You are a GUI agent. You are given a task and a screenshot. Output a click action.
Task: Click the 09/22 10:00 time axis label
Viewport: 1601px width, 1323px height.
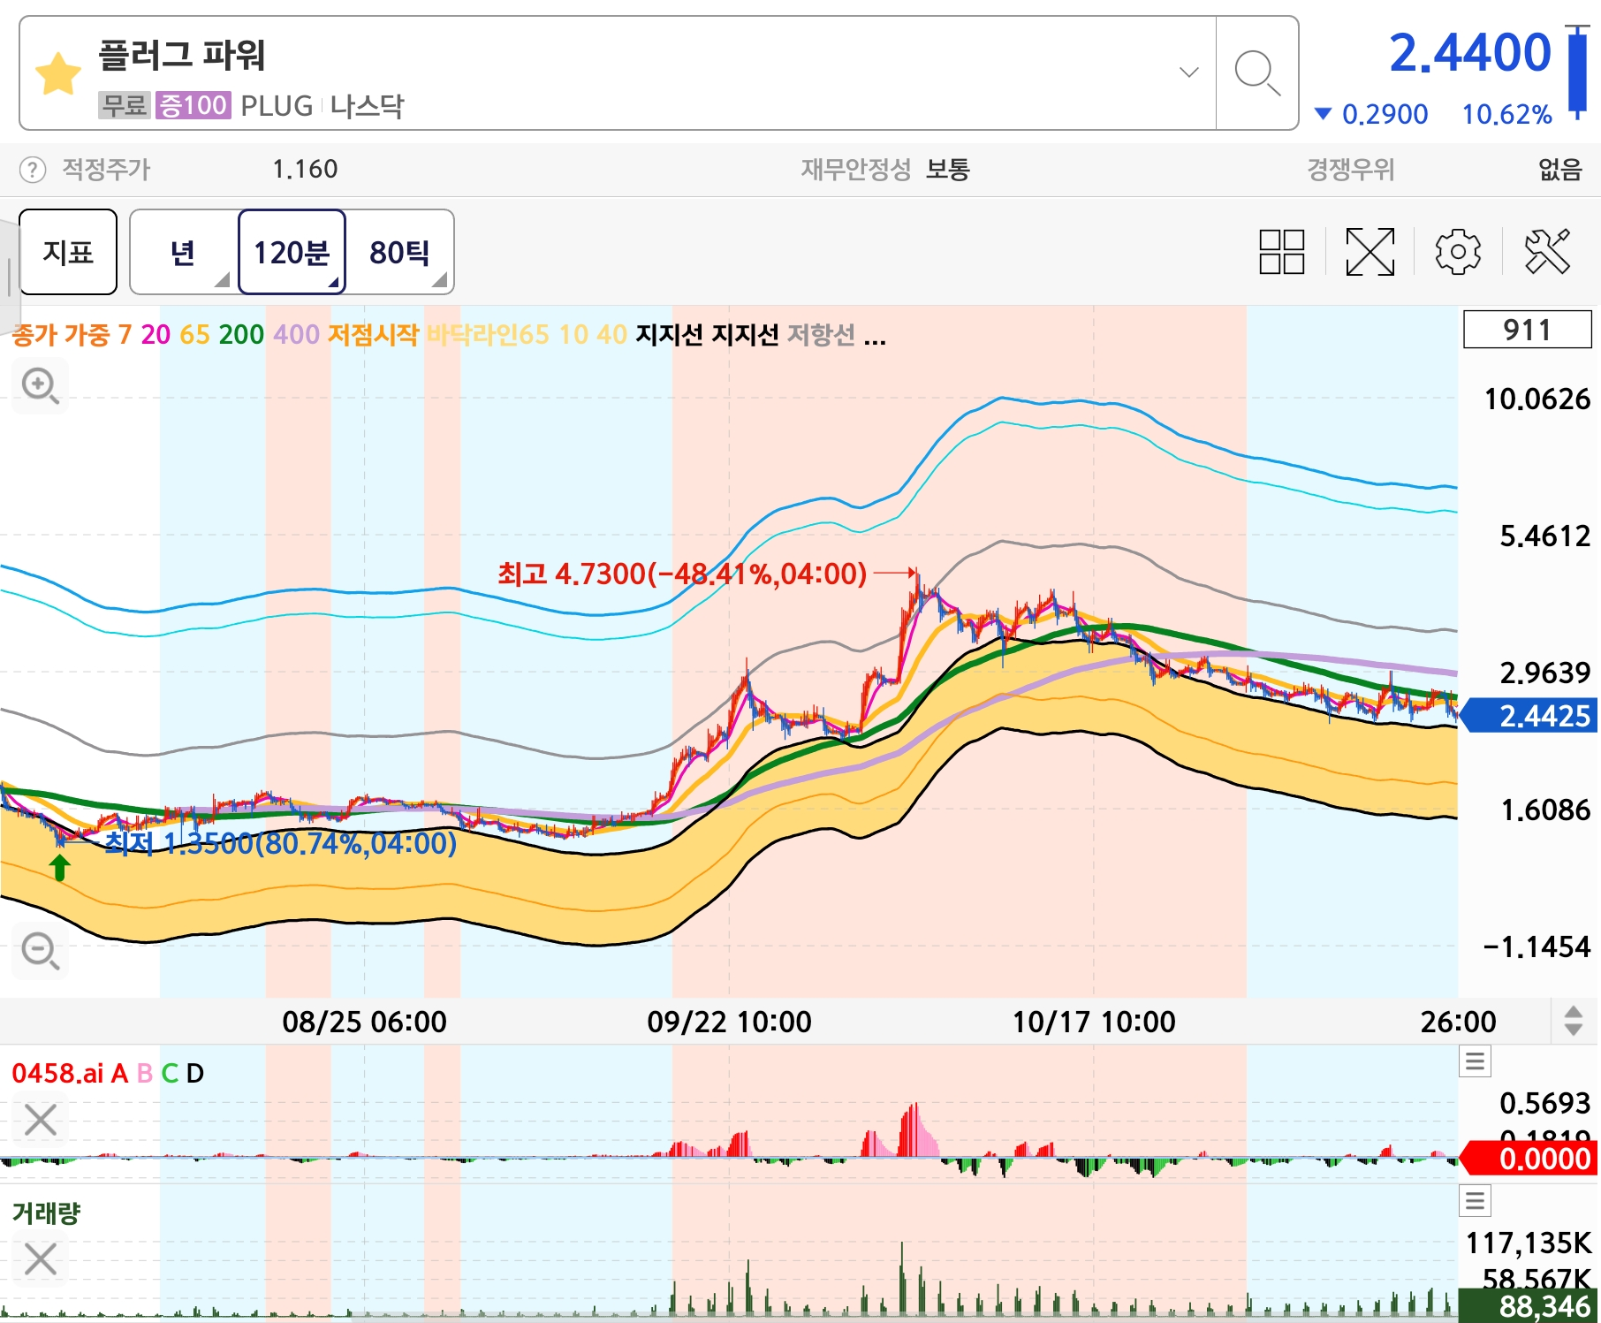pos(729,1022)
